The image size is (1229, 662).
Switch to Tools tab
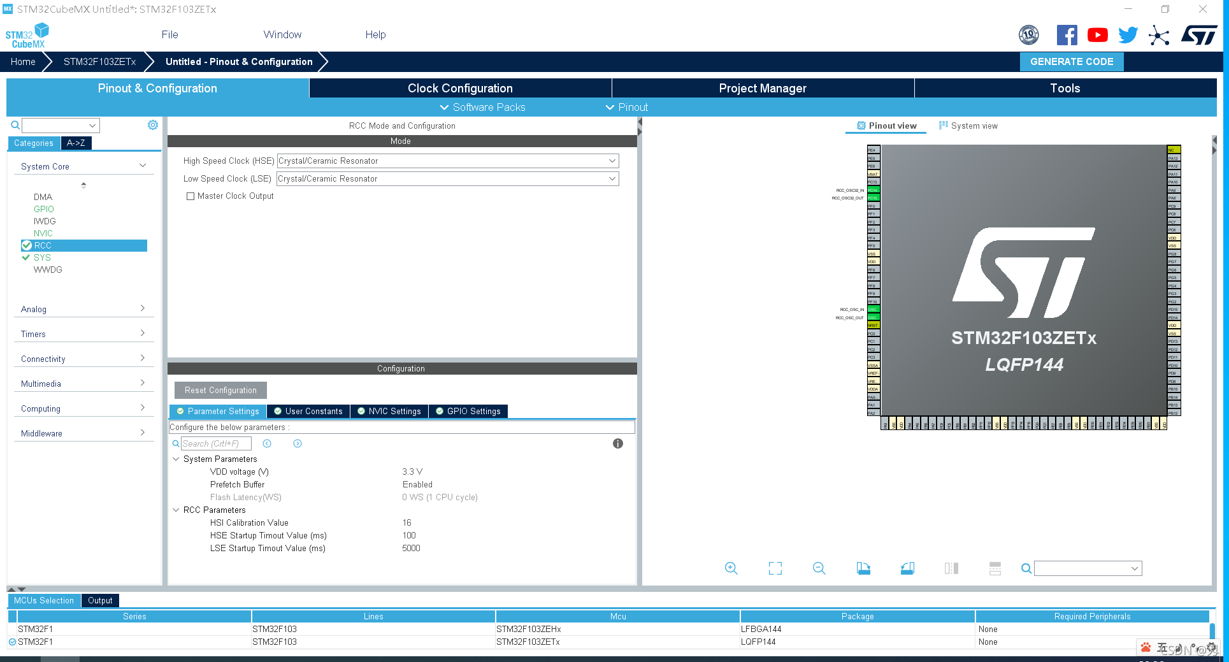(x=1065, y=88)
